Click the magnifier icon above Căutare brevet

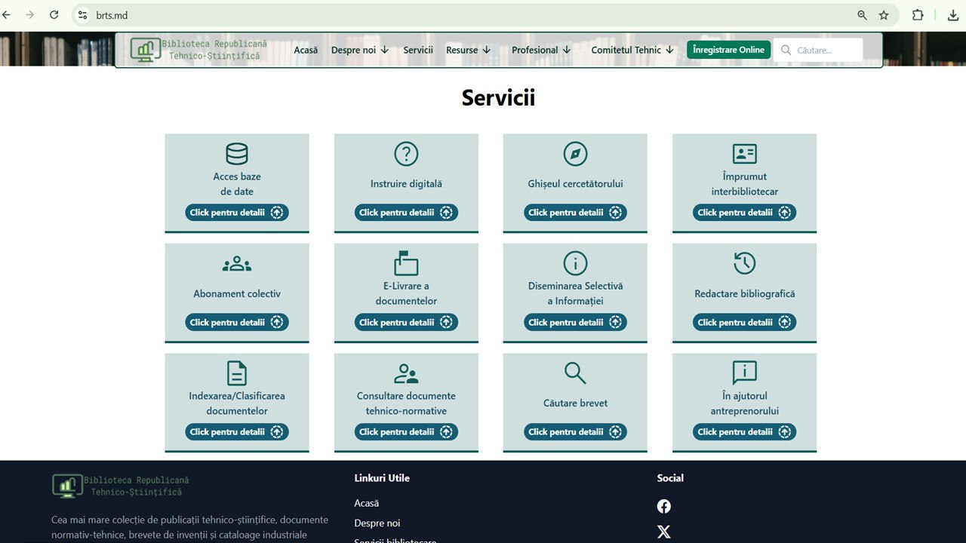click(x=575, y=373)
